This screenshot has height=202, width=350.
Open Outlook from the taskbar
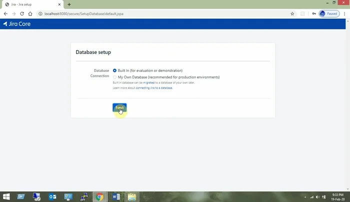[x=52, y=196]
